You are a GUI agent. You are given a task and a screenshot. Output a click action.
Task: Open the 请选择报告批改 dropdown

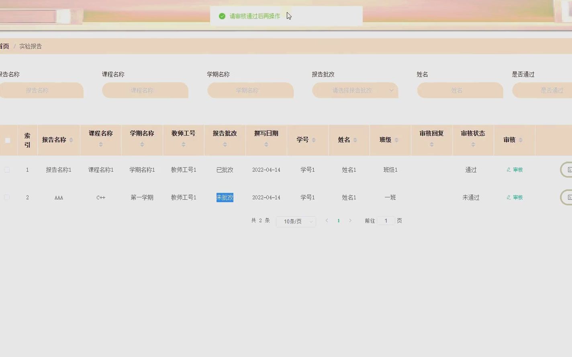[x=355, y=90]
